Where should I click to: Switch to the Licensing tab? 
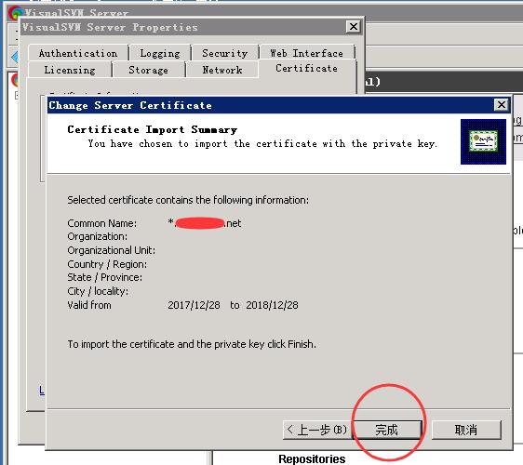[x=70, y=70]
